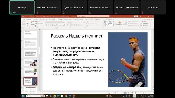Toggle Italic formatting in font group
The image size is (175, 98).
pyautogui.click(x=48, y=25)
